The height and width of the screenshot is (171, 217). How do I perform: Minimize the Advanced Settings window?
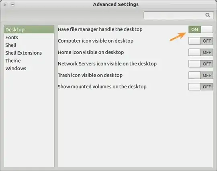click(12, 5)
